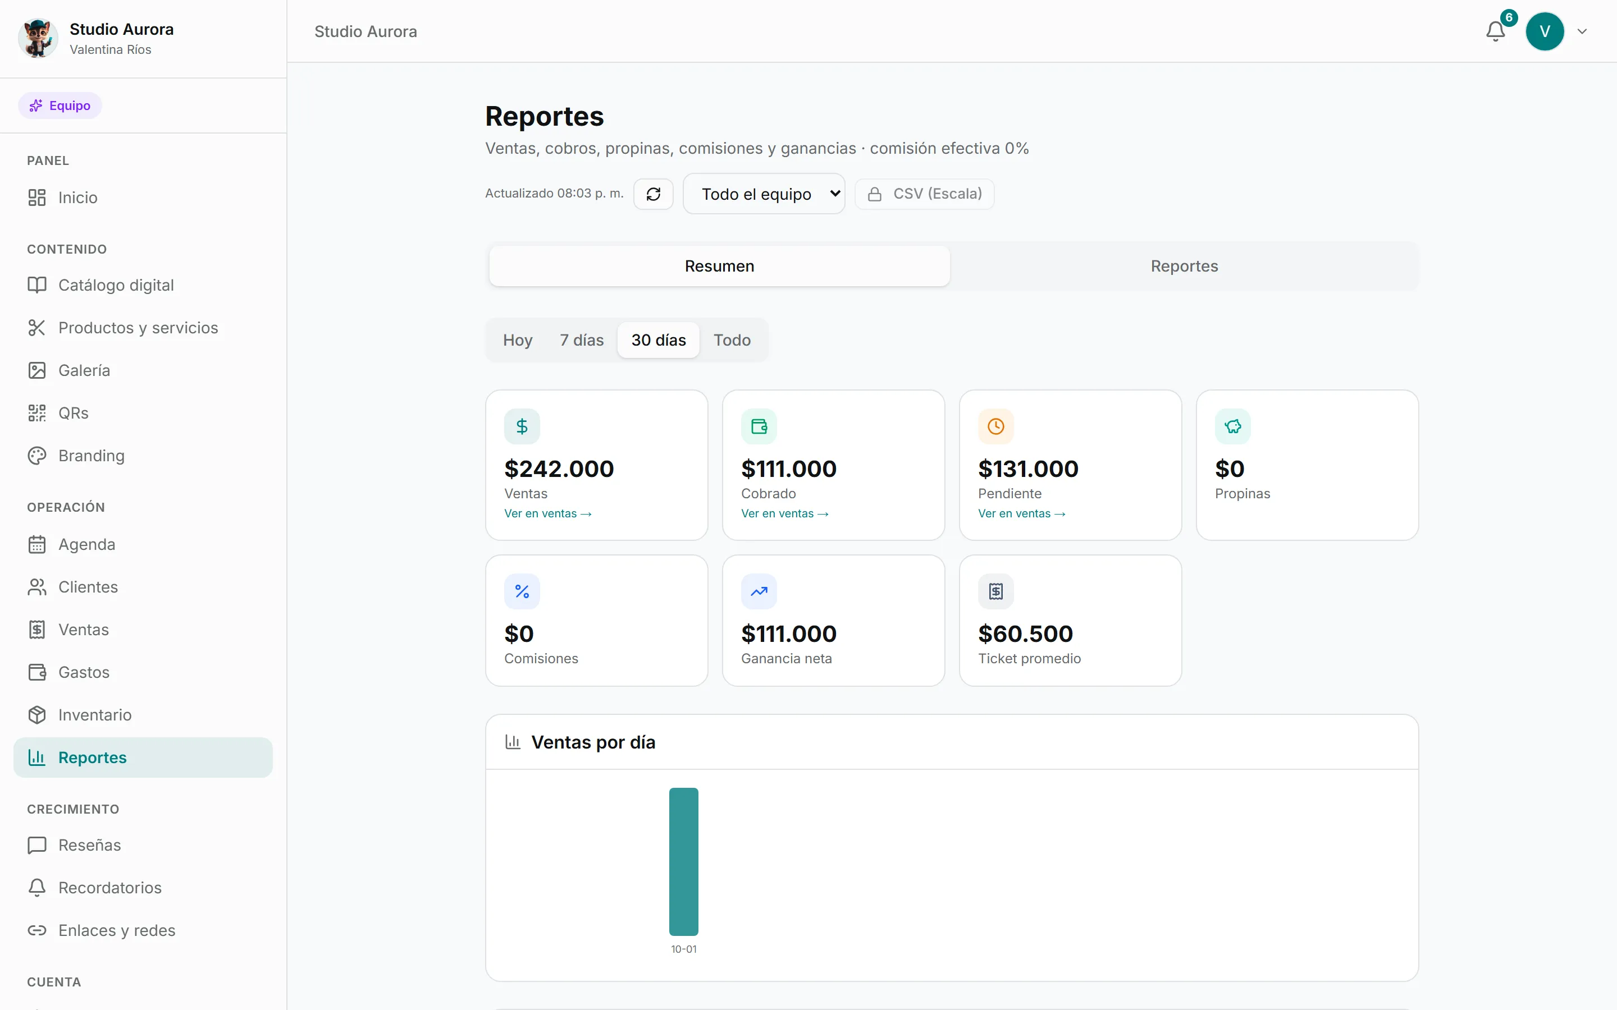Click Ver en ventas under Cobrado card

coord(784,513)
